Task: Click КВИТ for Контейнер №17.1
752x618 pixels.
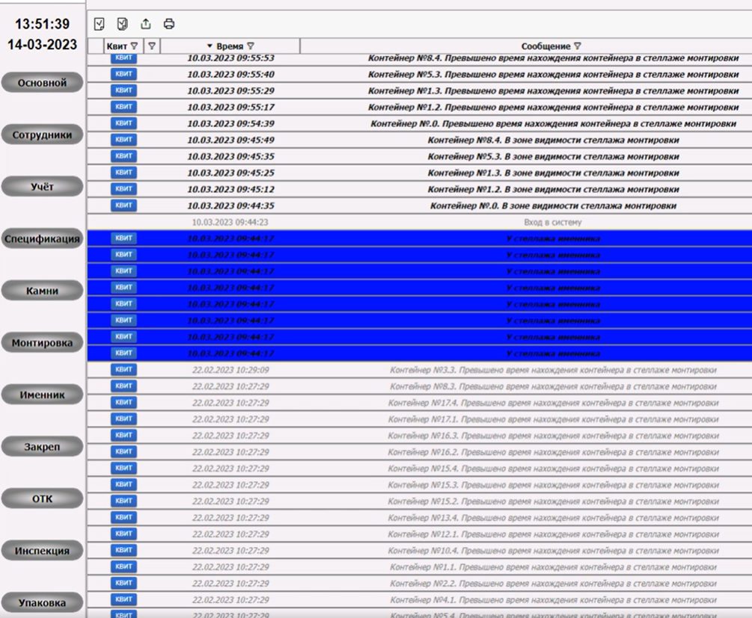Action: click(x=123, y=418)
